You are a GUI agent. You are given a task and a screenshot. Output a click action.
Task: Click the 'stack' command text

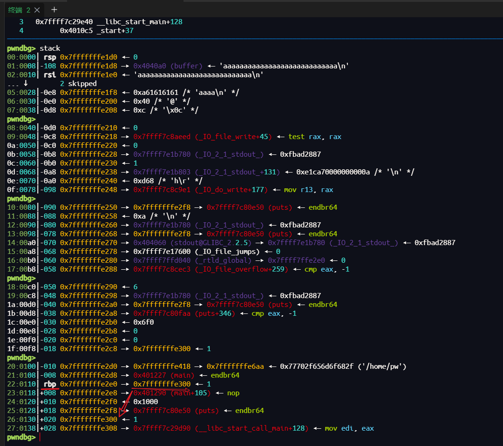tap(50, 48)
